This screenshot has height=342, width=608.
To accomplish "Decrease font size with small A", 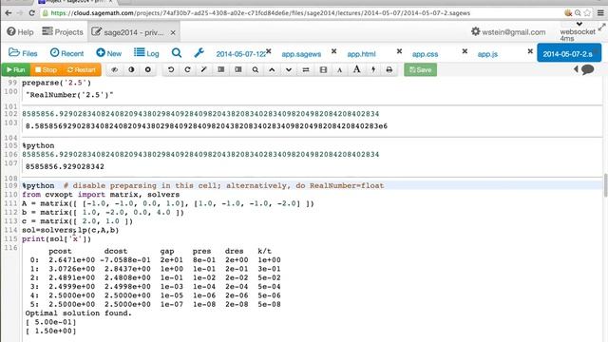I will click(340, 70).
